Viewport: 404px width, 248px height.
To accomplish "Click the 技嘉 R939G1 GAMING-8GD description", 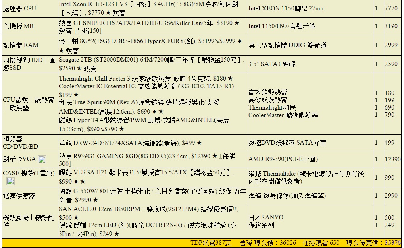I will click(x=147, y=160).
